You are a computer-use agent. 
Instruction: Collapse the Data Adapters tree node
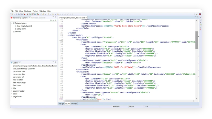[x=12, y=23]
